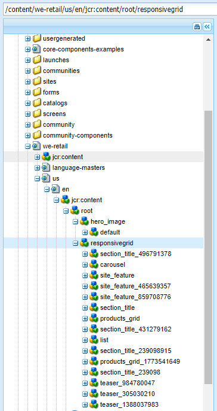Expand jcr:content under we-retail
This screenshot has width=217, height=411.
click(37, 157)
